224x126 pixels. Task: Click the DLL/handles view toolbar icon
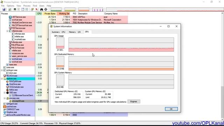(x=27, y=9)
